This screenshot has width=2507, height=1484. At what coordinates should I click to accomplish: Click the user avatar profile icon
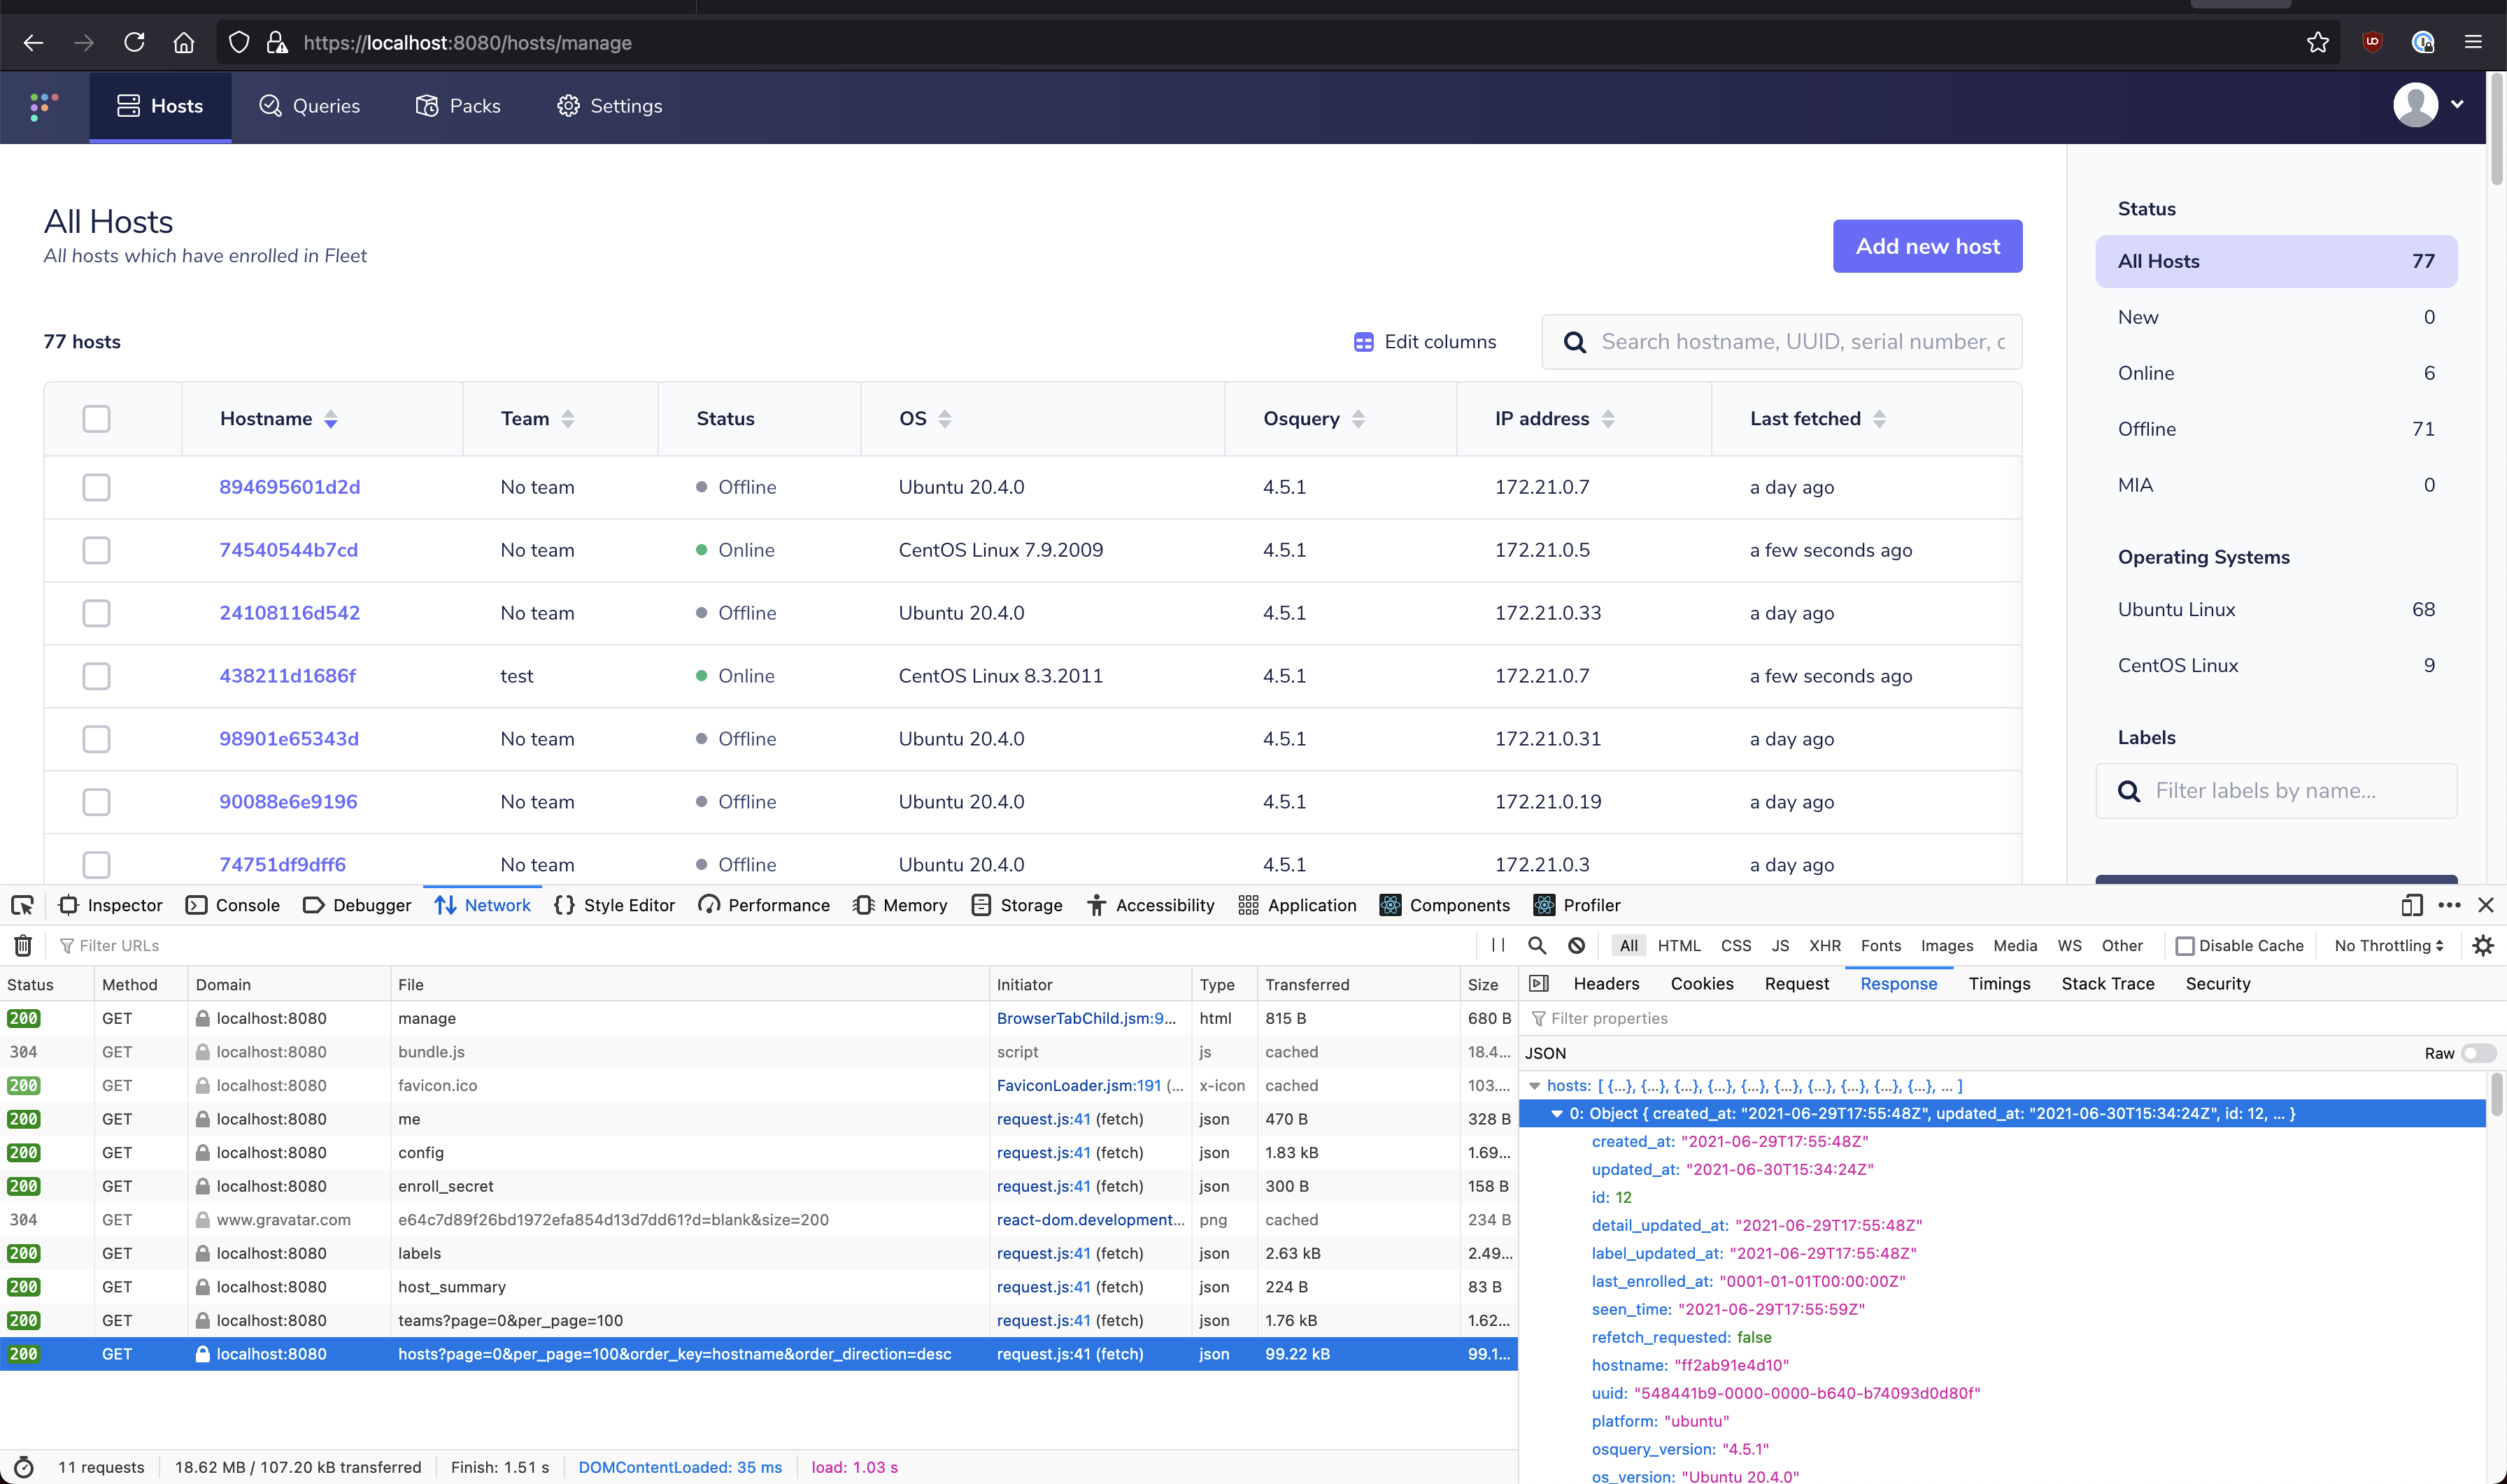(2416, 105)
